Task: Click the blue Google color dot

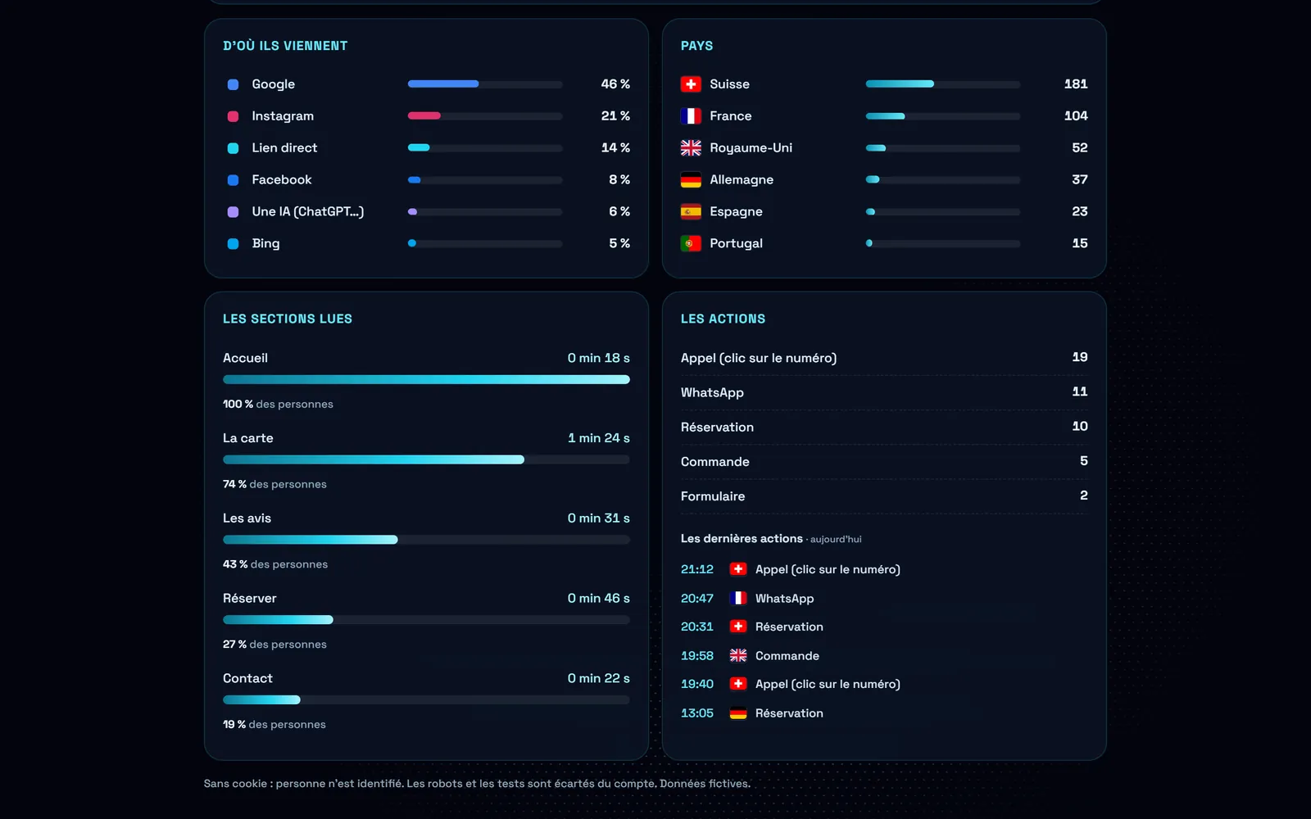Action: tap(233, 84)
